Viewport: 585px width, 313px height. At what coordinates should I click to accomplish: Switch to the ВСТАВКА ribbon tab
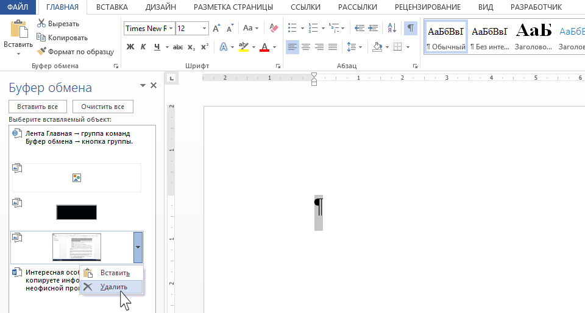112,7
